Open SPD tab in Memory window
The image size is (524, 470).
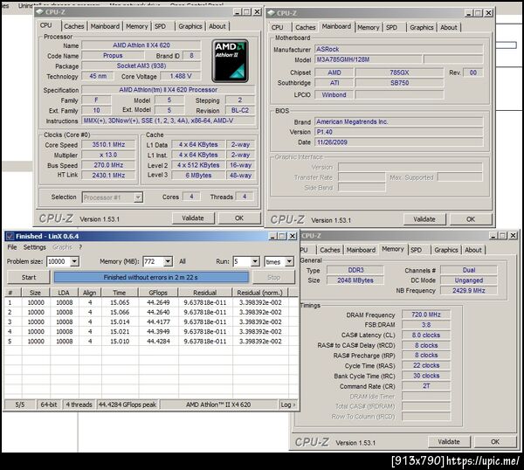[x=416, y=250]
